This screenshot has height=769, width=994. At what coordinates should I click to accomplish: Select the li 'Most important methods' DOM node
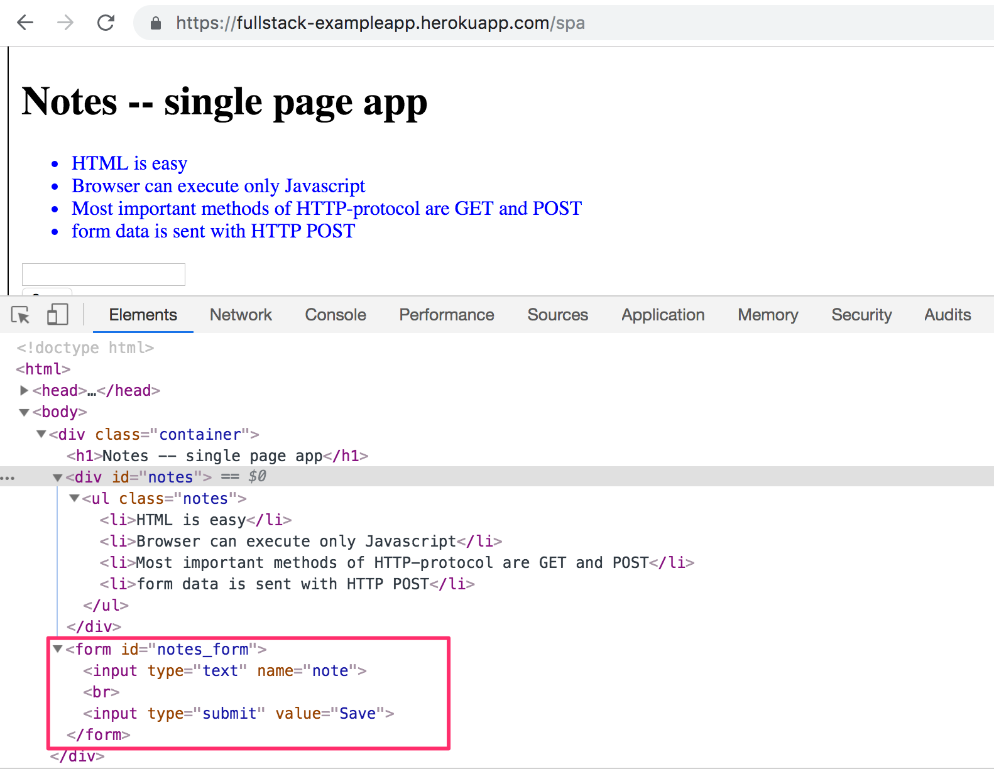pos(397,563)
